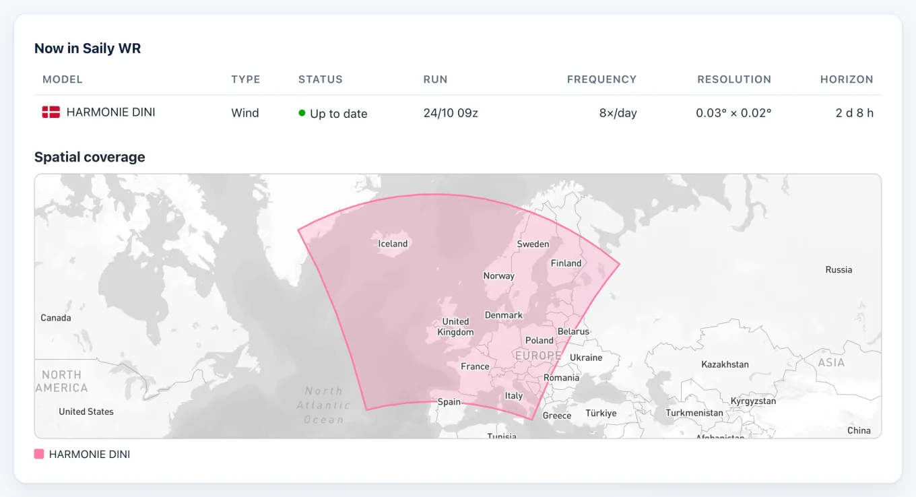Click the Spatial coverage heading
Image resolution: width=916 pixels, height=497 pixels.
click(90, 157)
